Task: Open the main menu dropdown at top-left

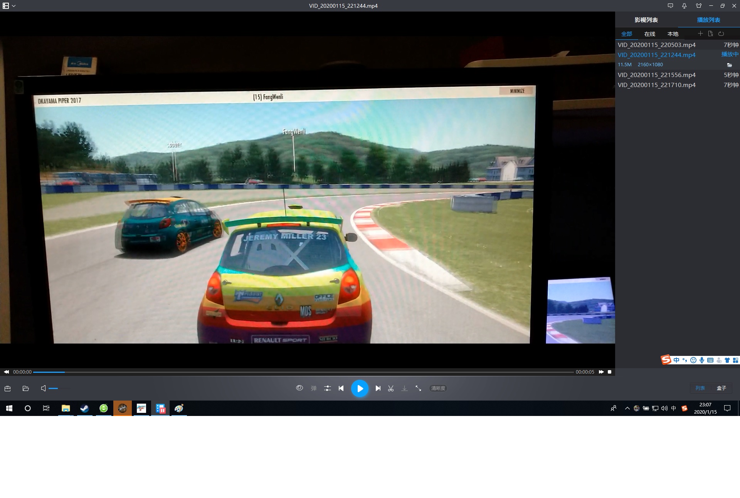Action: click(x=9, y=6)
